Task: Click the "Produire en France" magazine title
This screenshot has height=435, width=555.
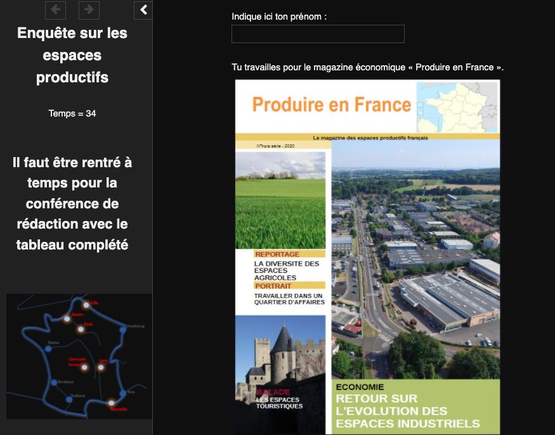Action: pyautogui.click(x=331, y=104)
